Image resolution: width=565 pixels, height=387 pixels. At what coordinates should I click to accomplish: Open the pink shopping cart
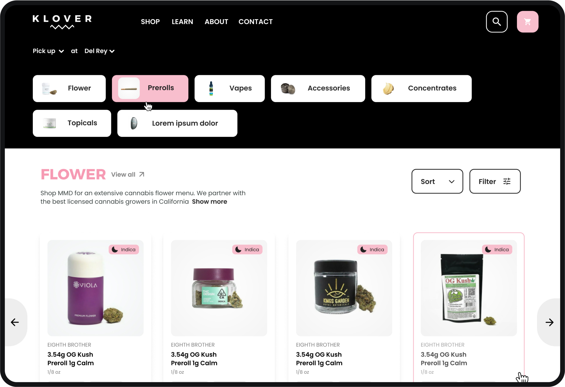(527, 22)
